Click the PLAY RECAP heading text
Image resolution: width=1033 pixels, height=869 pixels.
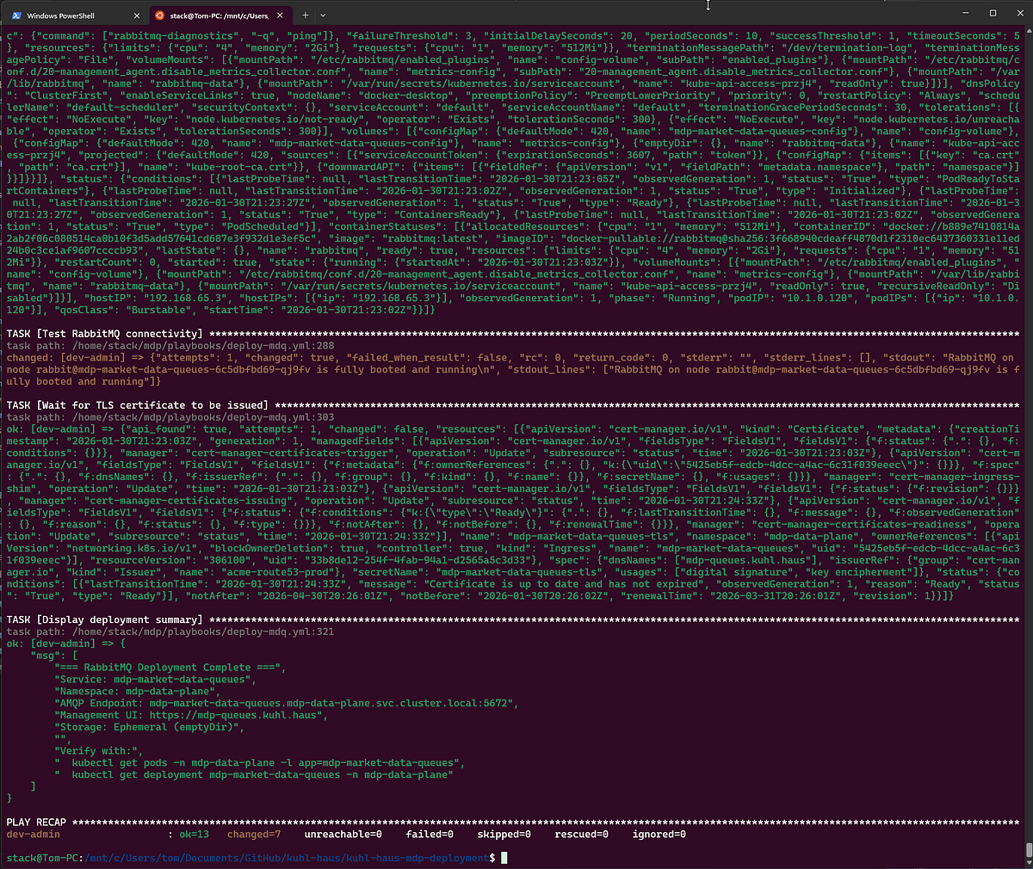[x=36, y=822]
